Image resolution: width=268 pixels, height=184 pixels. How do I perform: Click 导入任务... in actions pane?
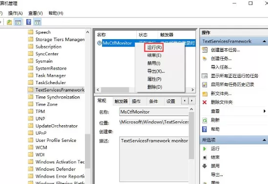click(x=221, y=67)
